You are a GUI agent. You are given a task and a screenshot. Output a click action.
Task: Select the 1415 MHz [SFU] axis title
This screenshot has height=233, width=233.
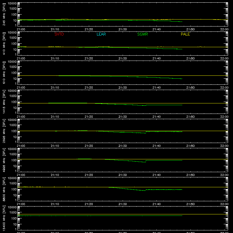pos(4,102)
